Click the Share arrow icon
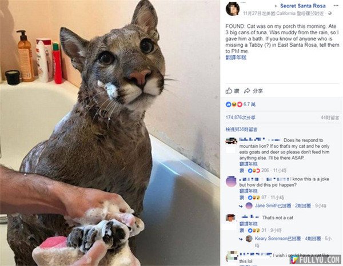Image resolution: width=343 pixels, height=266 pixels. (247, 91)
